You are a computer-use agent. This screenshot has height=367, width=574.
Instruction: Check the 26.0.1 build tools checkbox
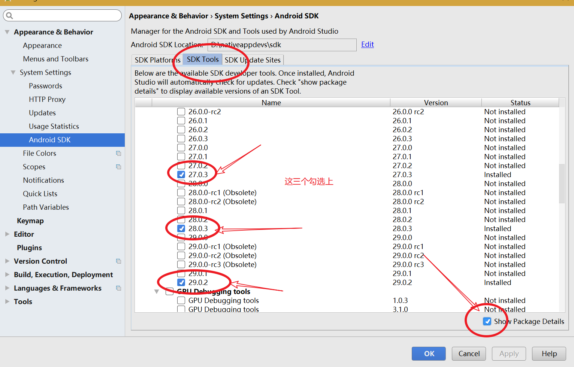(181, 121)
